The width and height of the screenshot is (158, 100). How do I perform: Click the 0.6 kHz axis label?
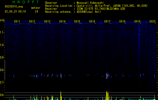point(2,95)
